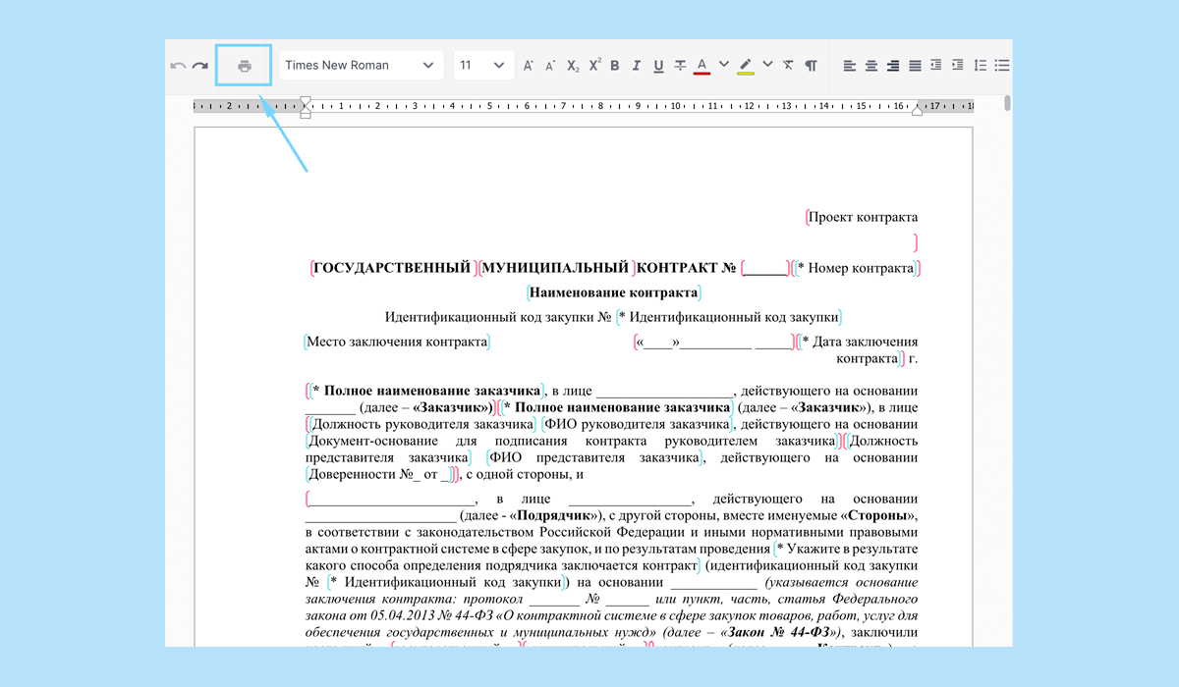Image resolution: width=1179 pixels, height=687 pixels.
Task: Toggle strikethrough formatting
Action: [x=680, y=66]
